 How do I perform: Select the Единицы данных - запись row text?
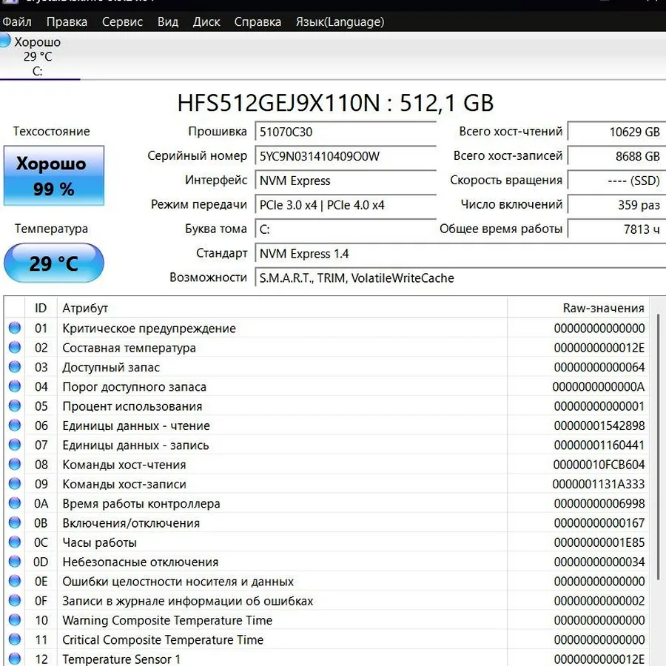click(135, 445)
